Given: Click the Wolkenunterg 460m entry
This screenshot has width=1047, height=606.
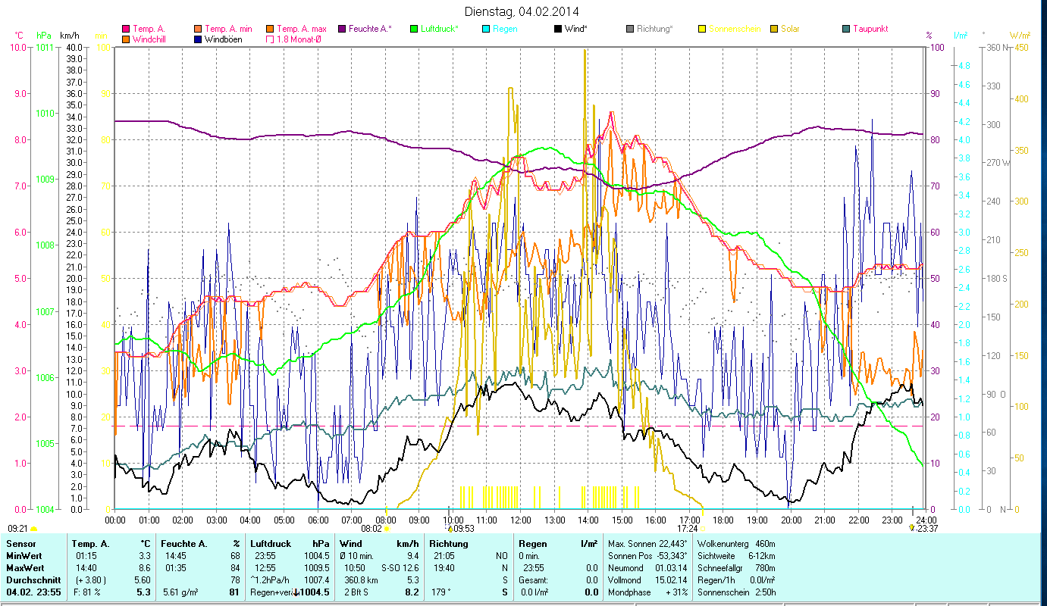Looking at the screenshot, I should pyautogui.click(x=735, y=544).
